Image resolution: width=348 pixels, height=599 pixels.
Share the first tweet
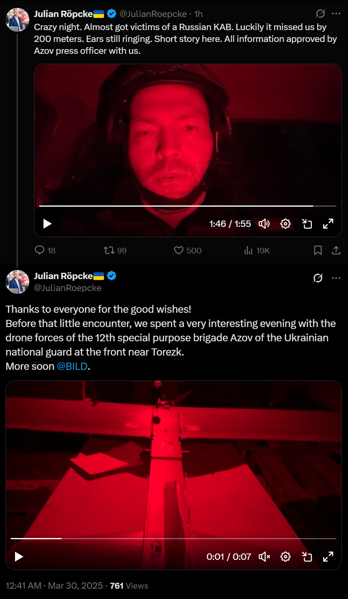click(336, 250)
